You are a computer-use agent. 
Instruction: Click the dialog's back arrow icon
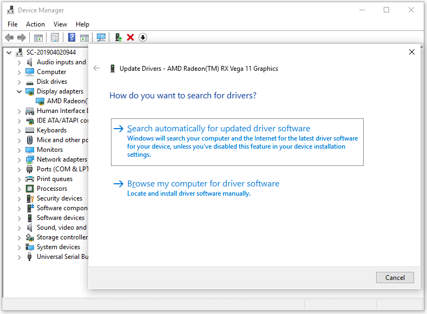pyautogui.click(x=96, y=68)
